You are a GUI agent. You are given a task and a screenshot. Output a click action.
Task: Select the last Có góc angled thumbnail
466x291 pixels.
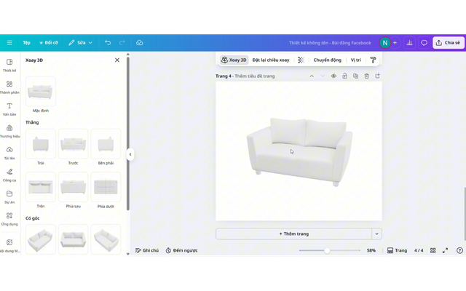tap(106, 239)
